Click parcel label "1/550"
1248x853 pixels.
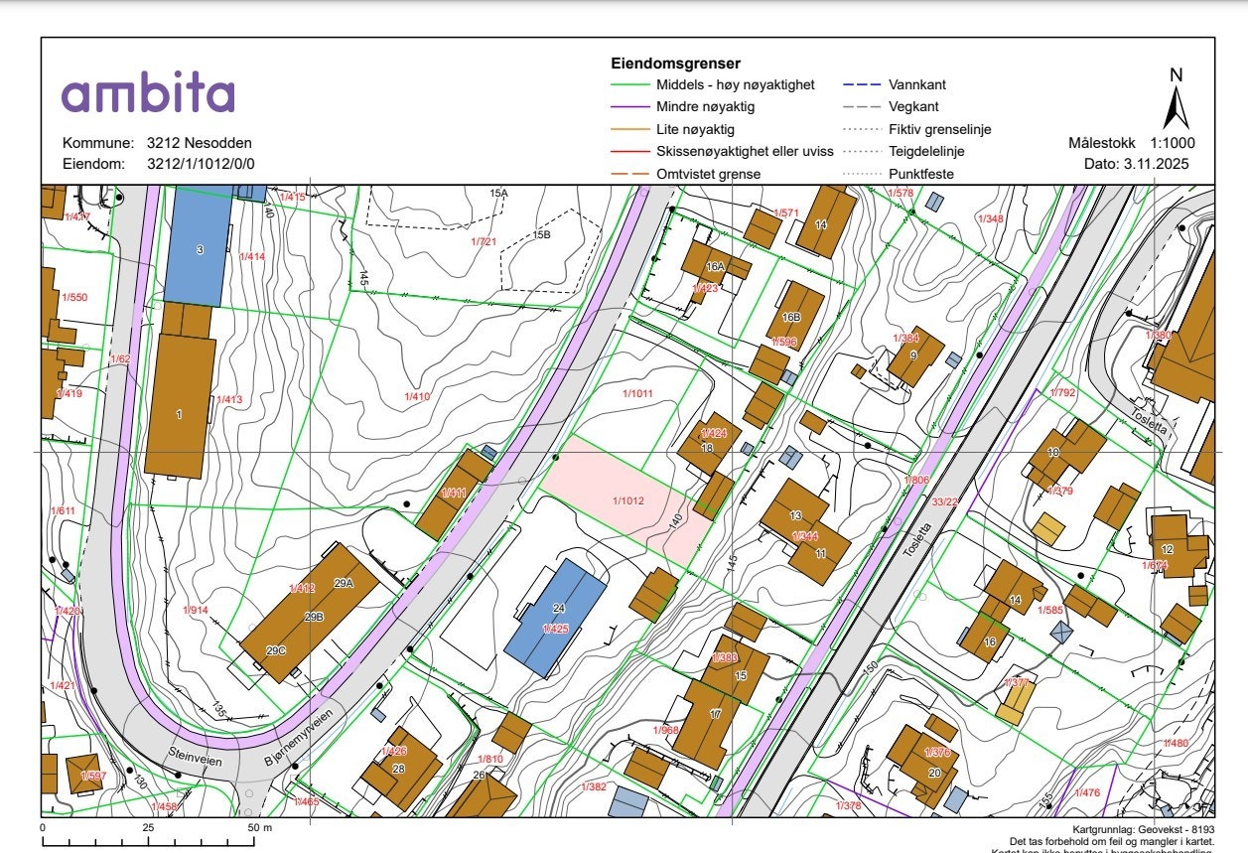pyautogui.click(x=74, y=297)
